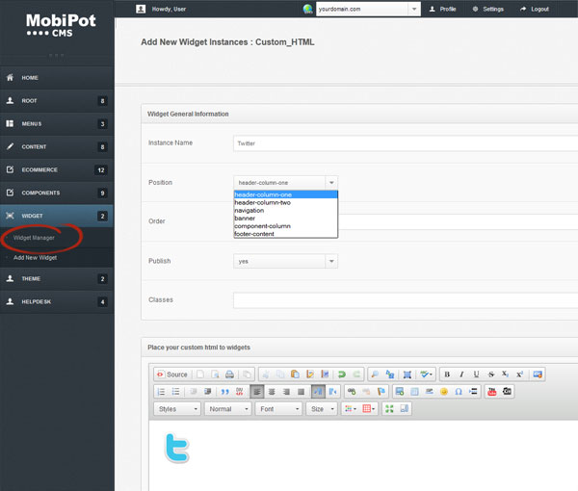Open Home in the sidebar
The width and height of the screenshot is (578, 491).
(x=57, y=77)
